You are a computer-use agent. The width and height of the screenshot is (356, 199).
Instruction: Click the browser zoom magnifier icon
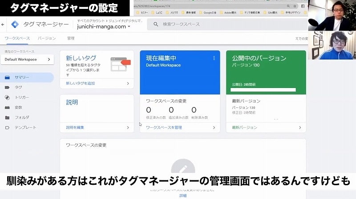(288, 6)
